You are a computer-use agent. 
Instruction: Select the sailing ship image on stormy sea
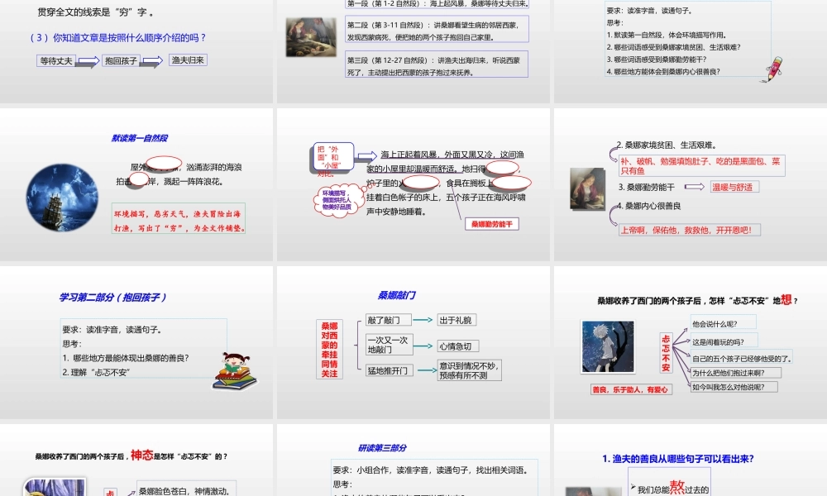(61, 197)
